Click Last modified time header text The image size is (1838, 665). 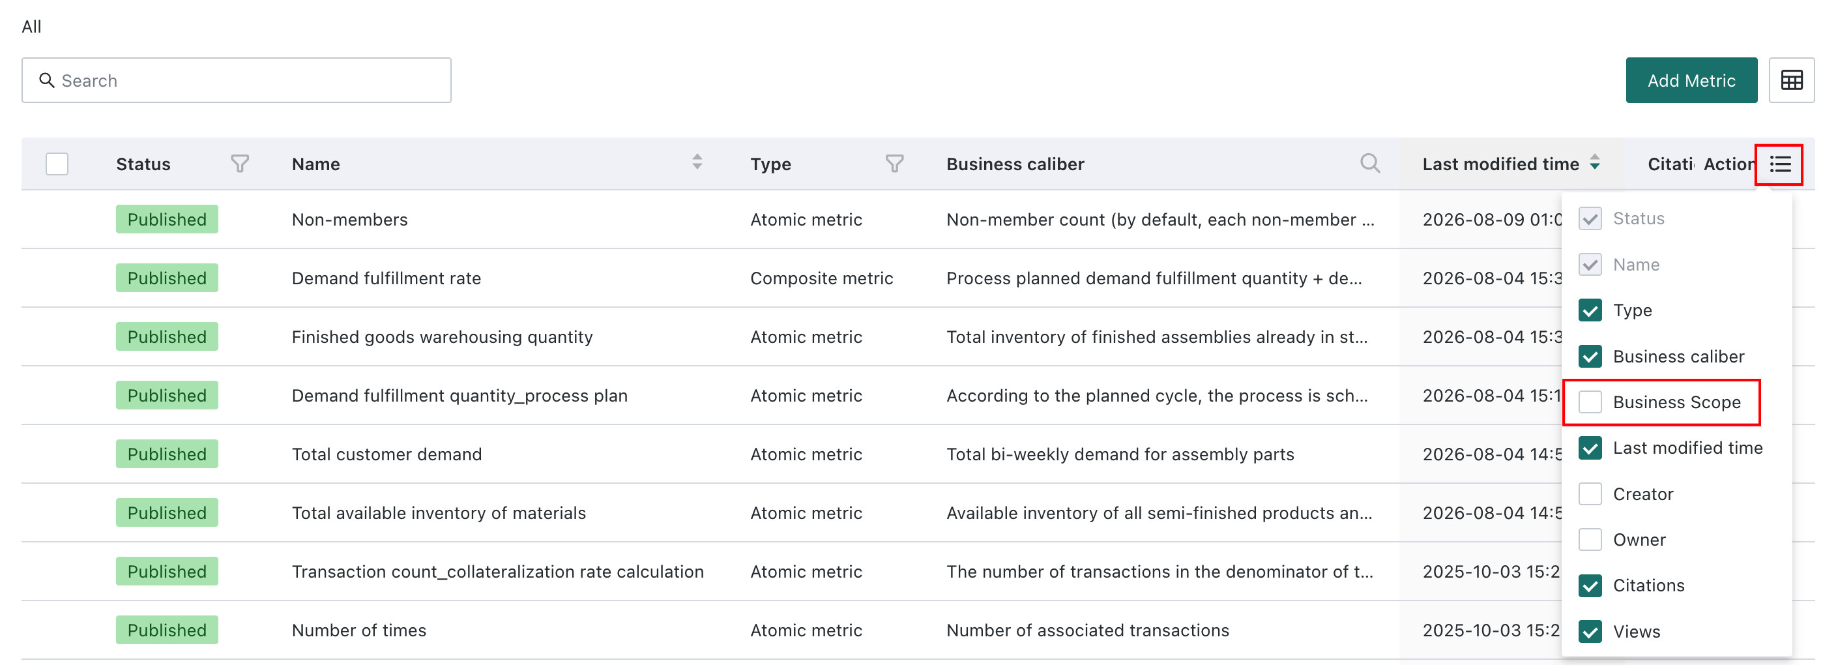click(1500, 164)
